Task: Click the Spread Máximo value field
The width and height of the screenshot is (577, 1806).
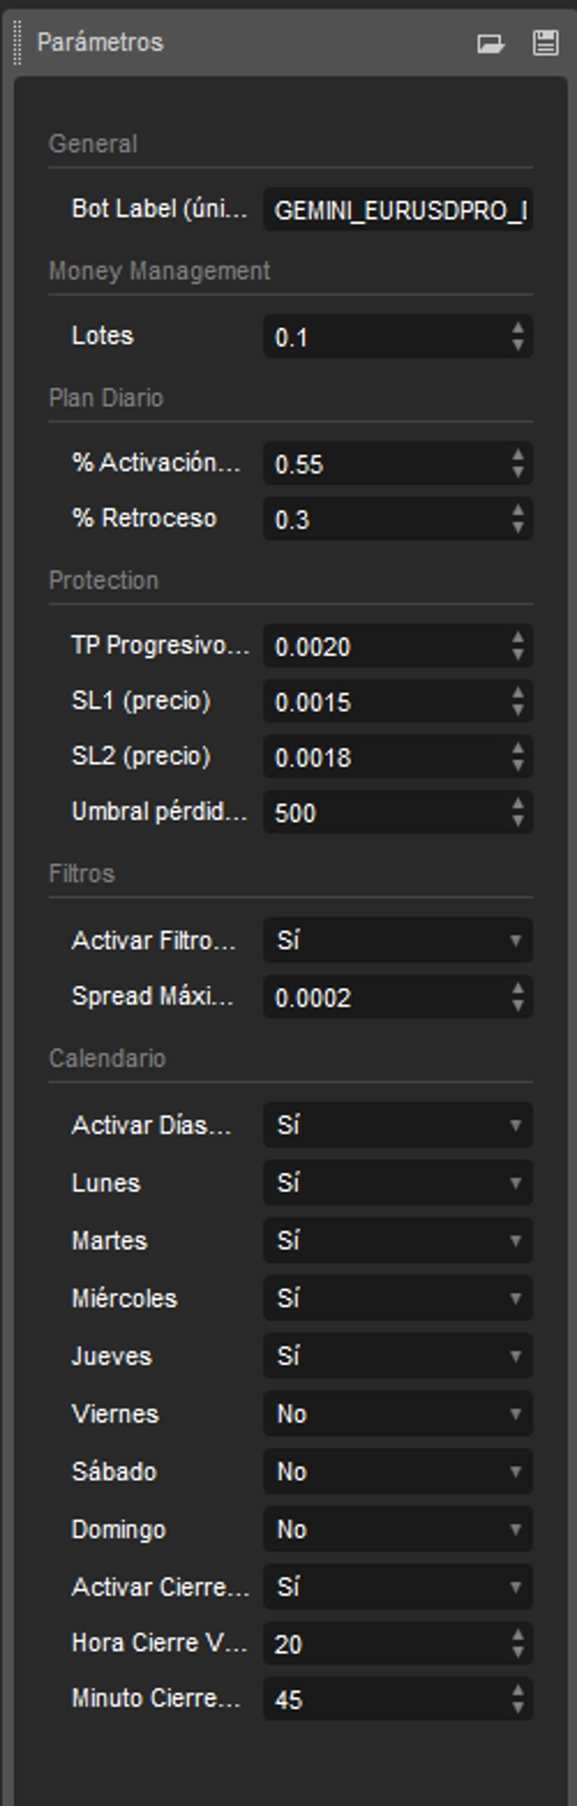Action: pos(385,998)
